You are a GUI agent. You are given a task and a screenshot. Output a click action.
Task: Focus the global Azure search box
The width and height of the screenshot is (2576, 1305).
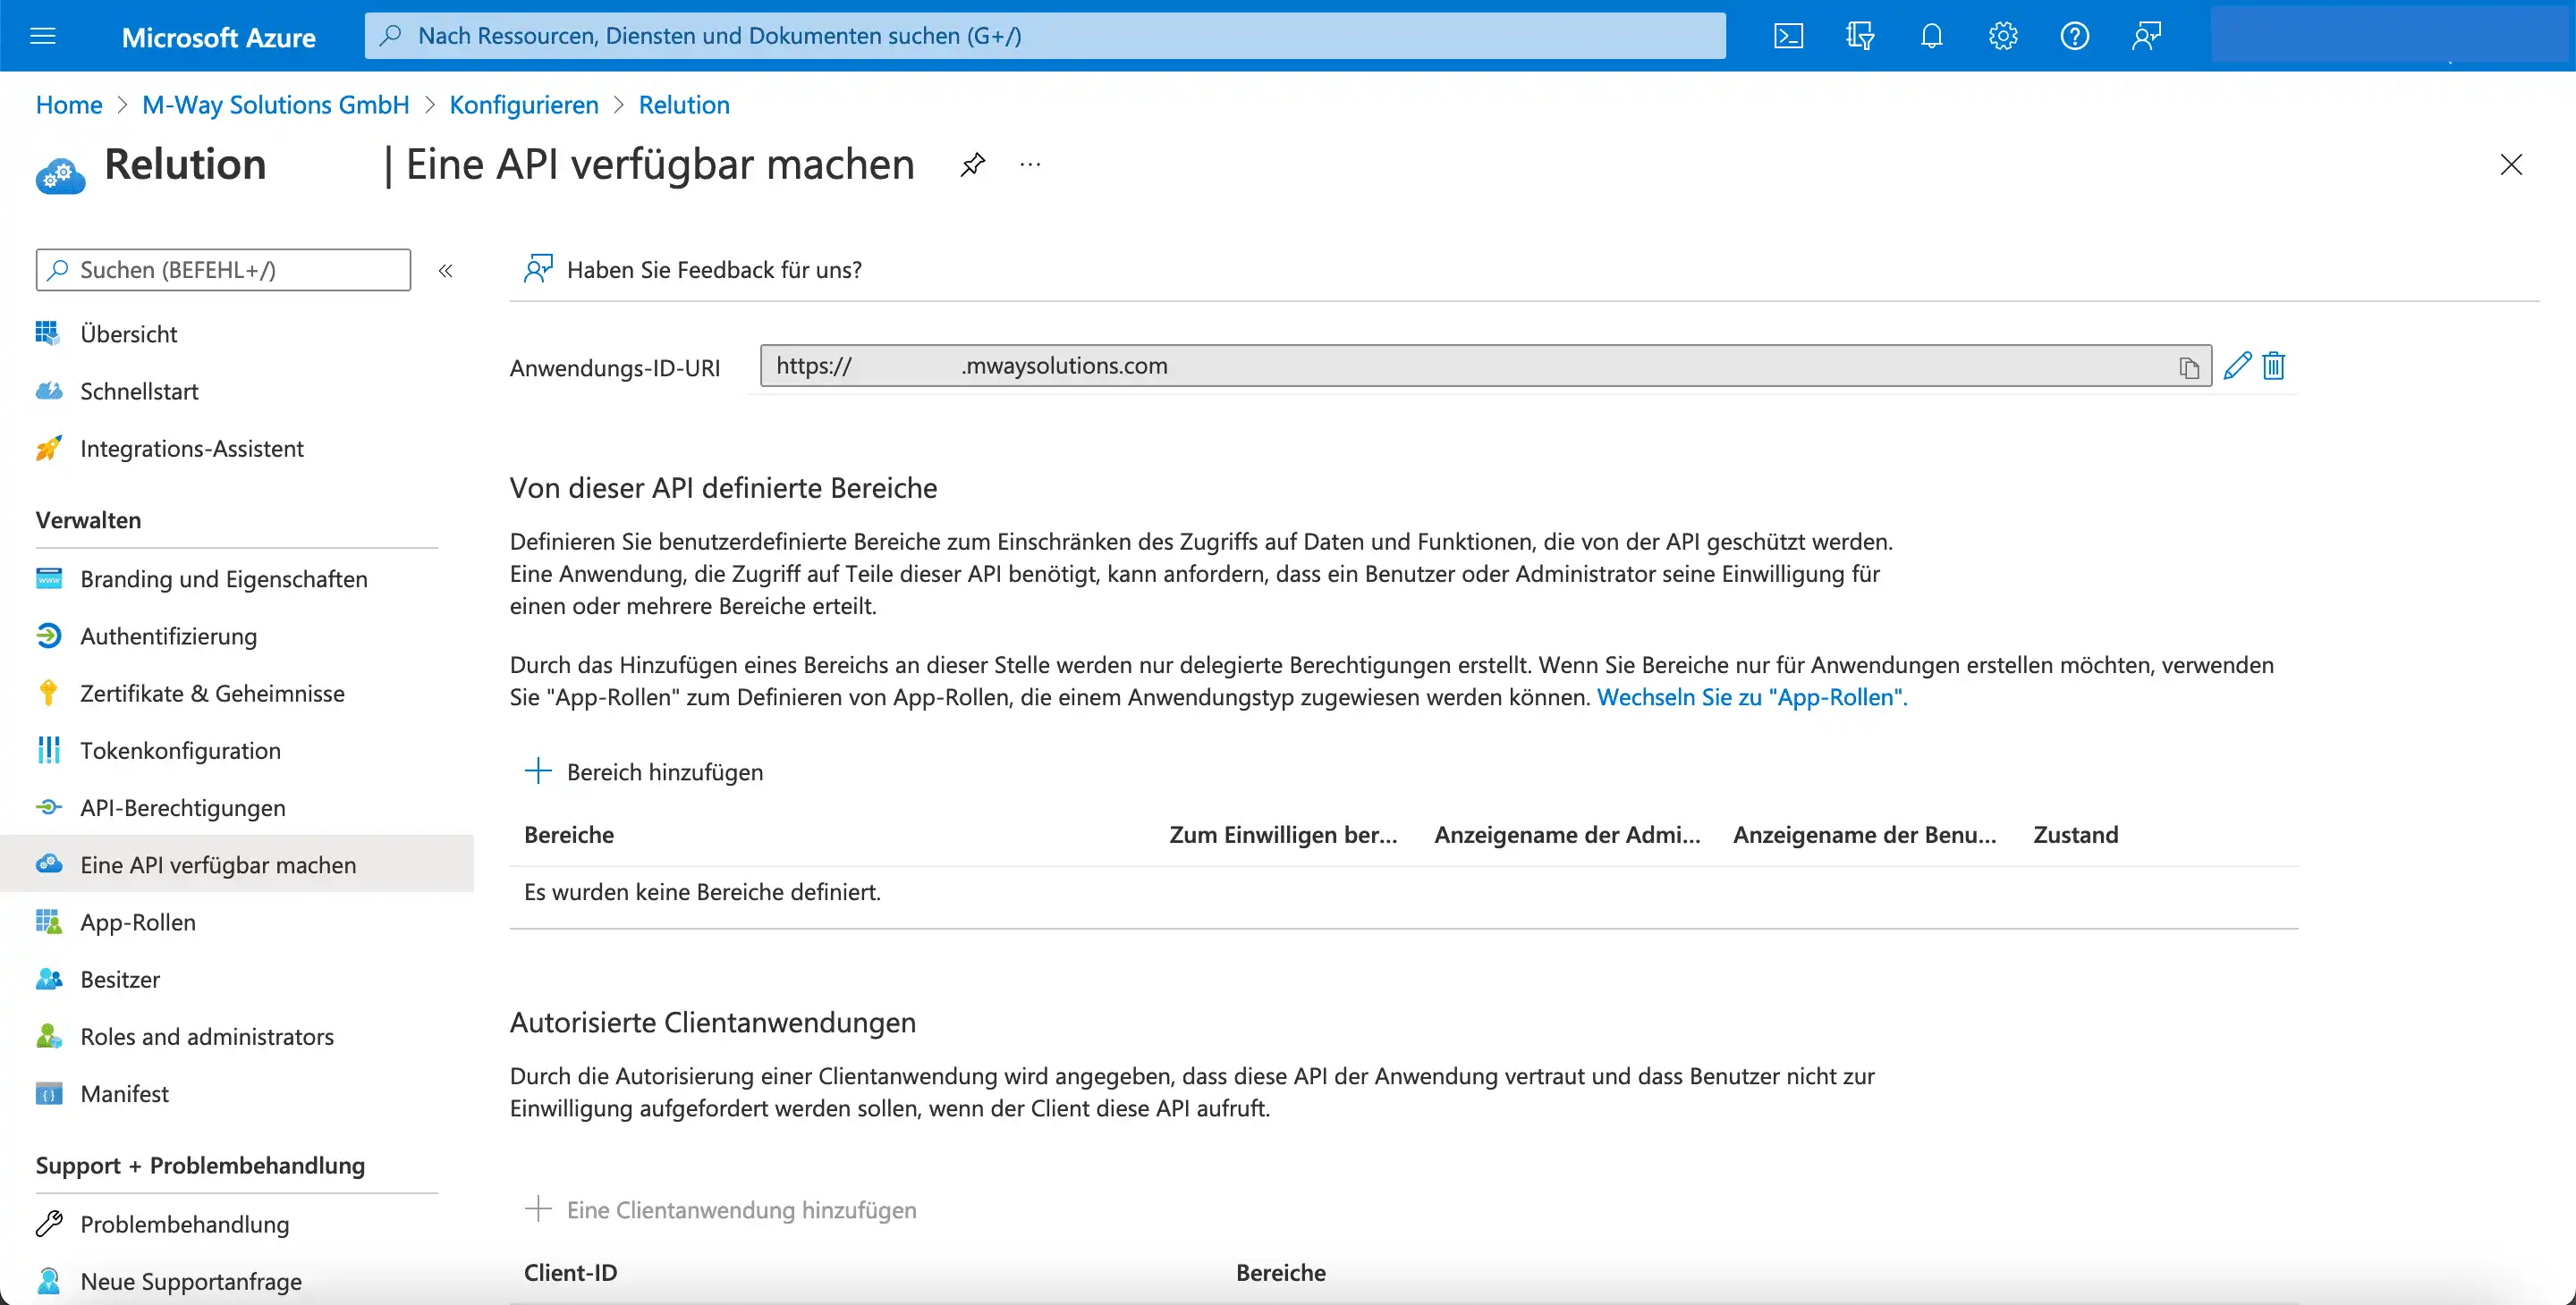tap(1045, 36)
